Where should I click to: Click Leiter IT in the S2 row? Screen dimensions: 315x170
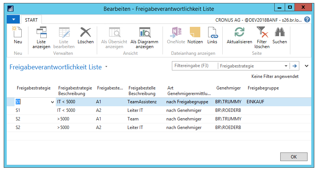[x=135, y=127]
